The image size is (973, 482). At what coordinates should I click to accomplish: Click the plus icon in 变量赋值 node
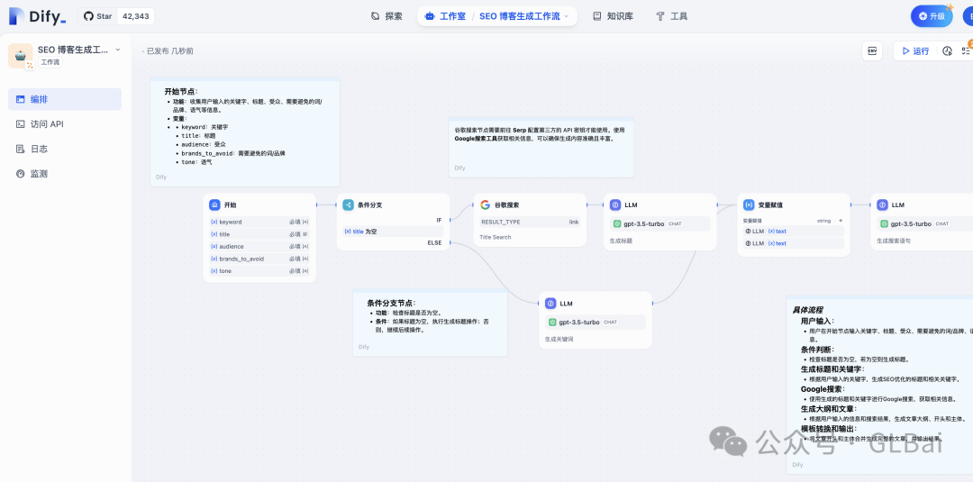841,220
